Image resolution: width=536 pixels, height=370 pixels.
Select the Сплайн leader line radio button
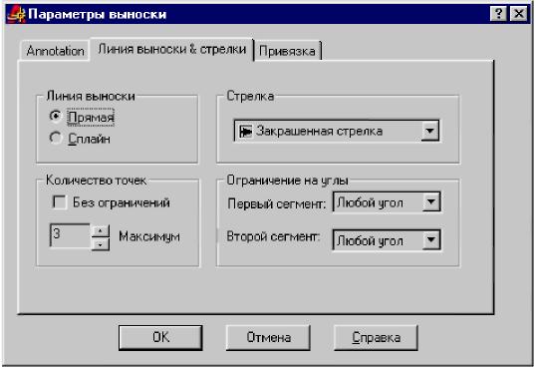pyautogui.click(x=56, y=138)
